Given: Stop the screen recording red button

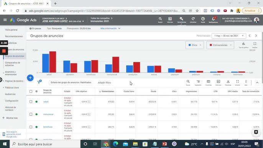Looking at the screenshot, I should [x=4, y=51].
